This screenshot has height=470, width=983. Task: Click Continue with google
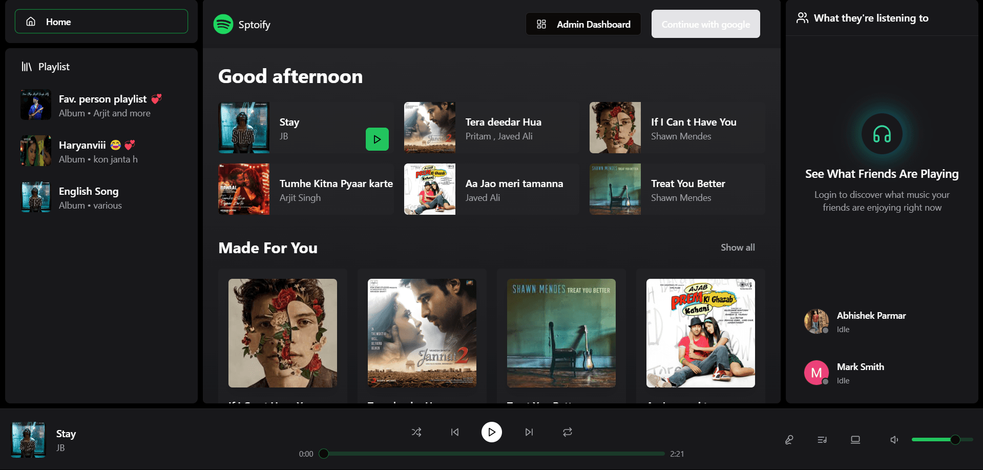(705, 24)
